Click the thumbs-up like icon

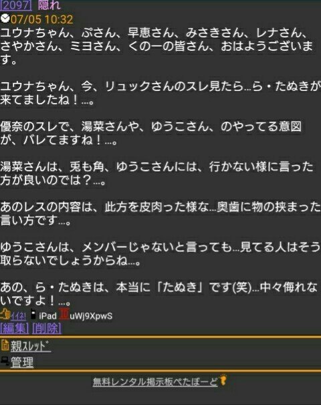tap(5, 315)
